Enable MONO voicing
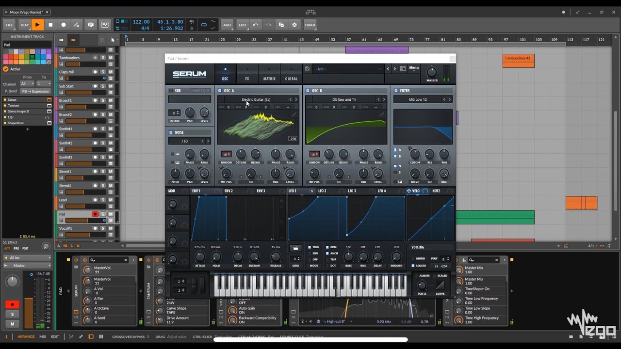This screenshot has width=621, height=349. tap(413, 258)
